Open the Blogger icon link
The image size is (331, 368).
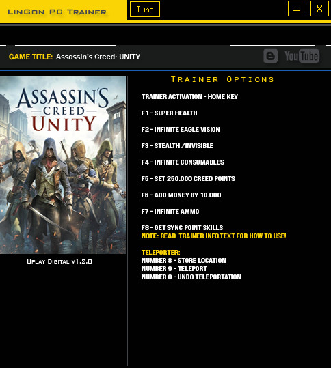pos(270,56)
